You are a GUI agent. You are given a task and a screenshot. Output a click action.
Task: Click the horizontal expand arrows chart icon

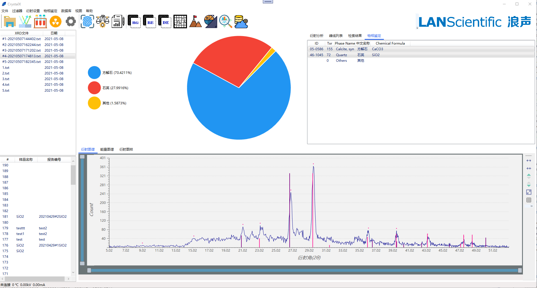(x=529, y=161)
